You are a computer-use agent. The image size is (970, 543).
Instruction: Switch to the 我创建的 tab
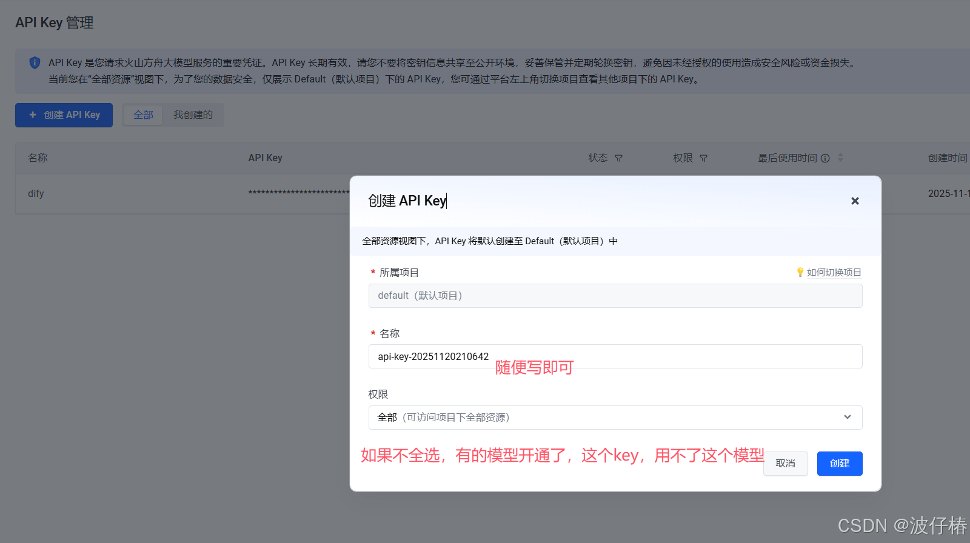[193, 115]
